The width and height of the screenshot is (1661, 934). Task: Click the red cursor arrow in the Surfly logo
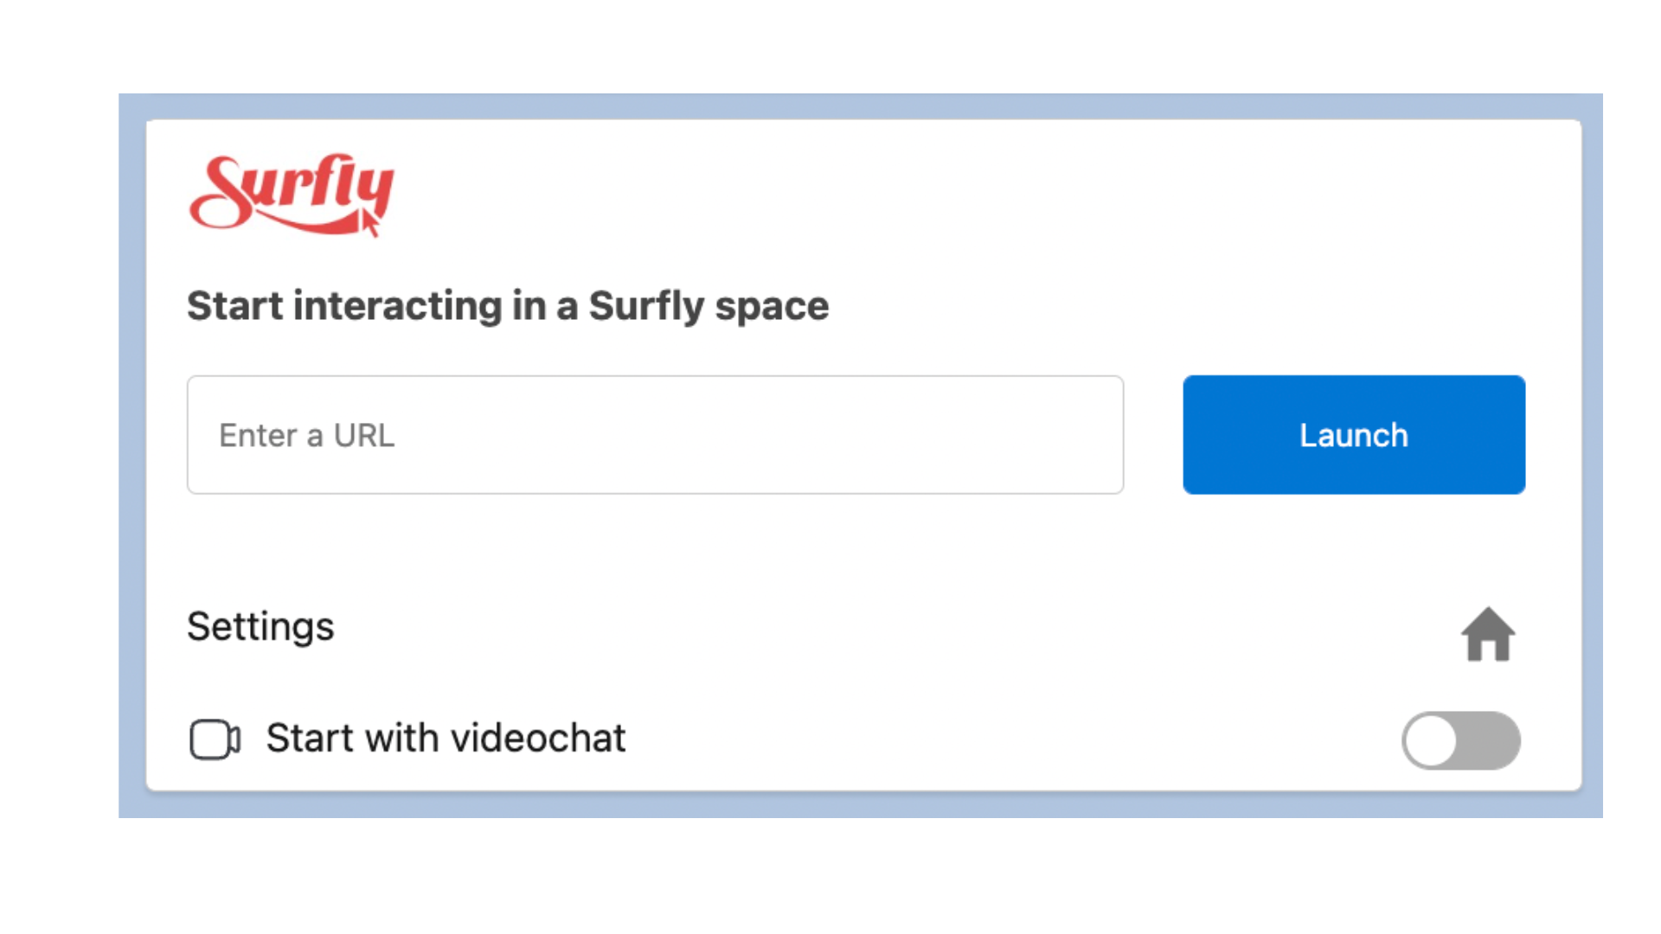point(370,223)
